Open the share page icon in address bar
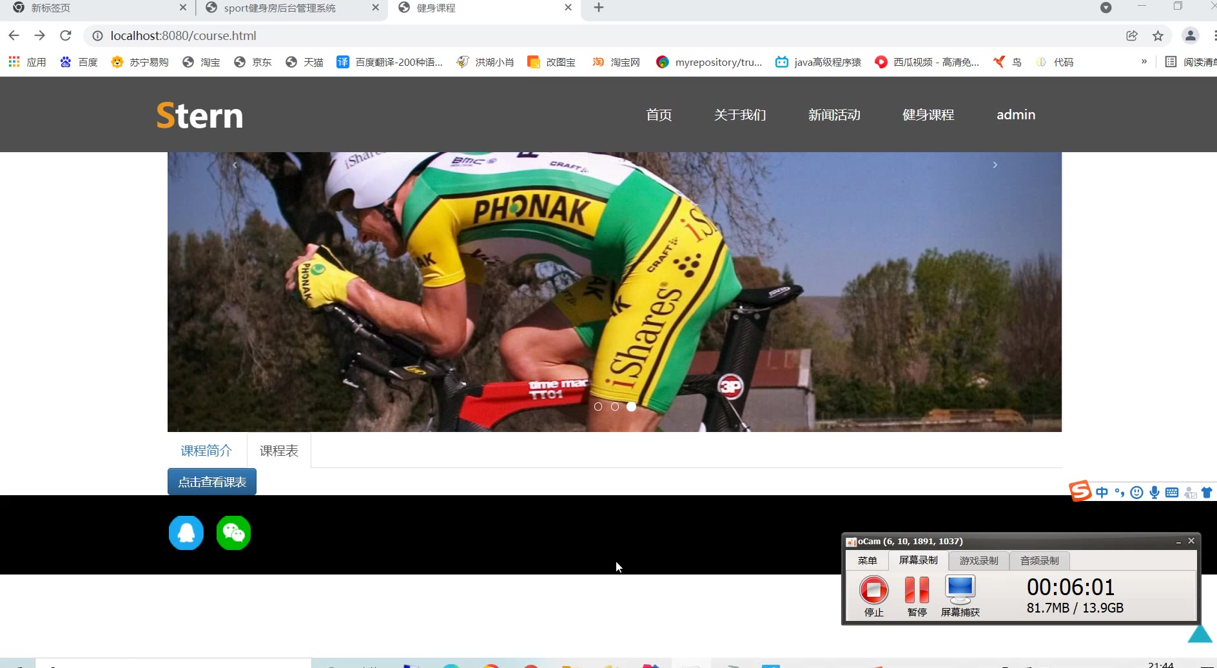 pyautogui.click(x=1132, y=35)
